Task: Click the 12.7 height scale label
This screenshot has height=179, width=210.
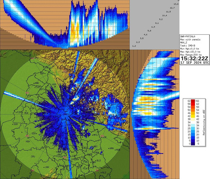Action: (x=172, y=8)
